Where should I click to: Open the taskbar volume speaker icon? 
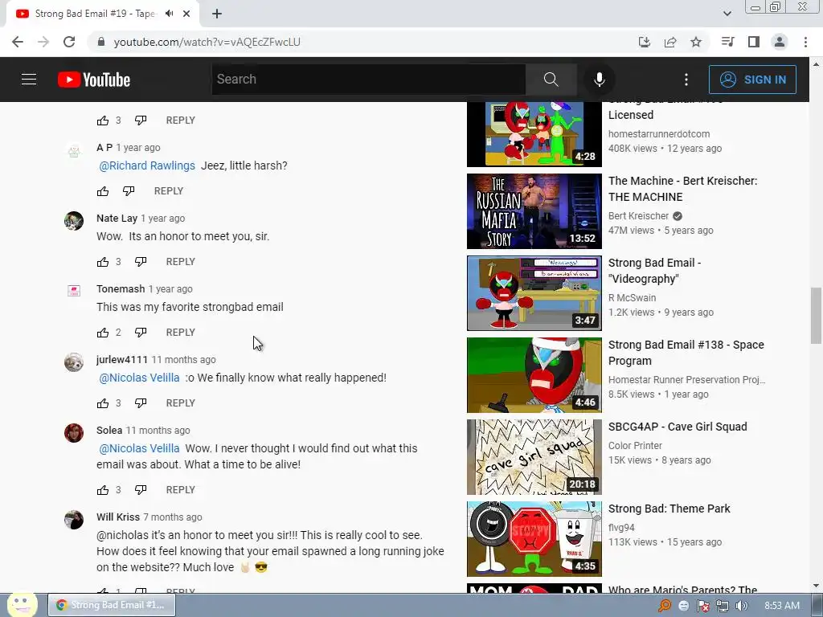pos(741,606)
